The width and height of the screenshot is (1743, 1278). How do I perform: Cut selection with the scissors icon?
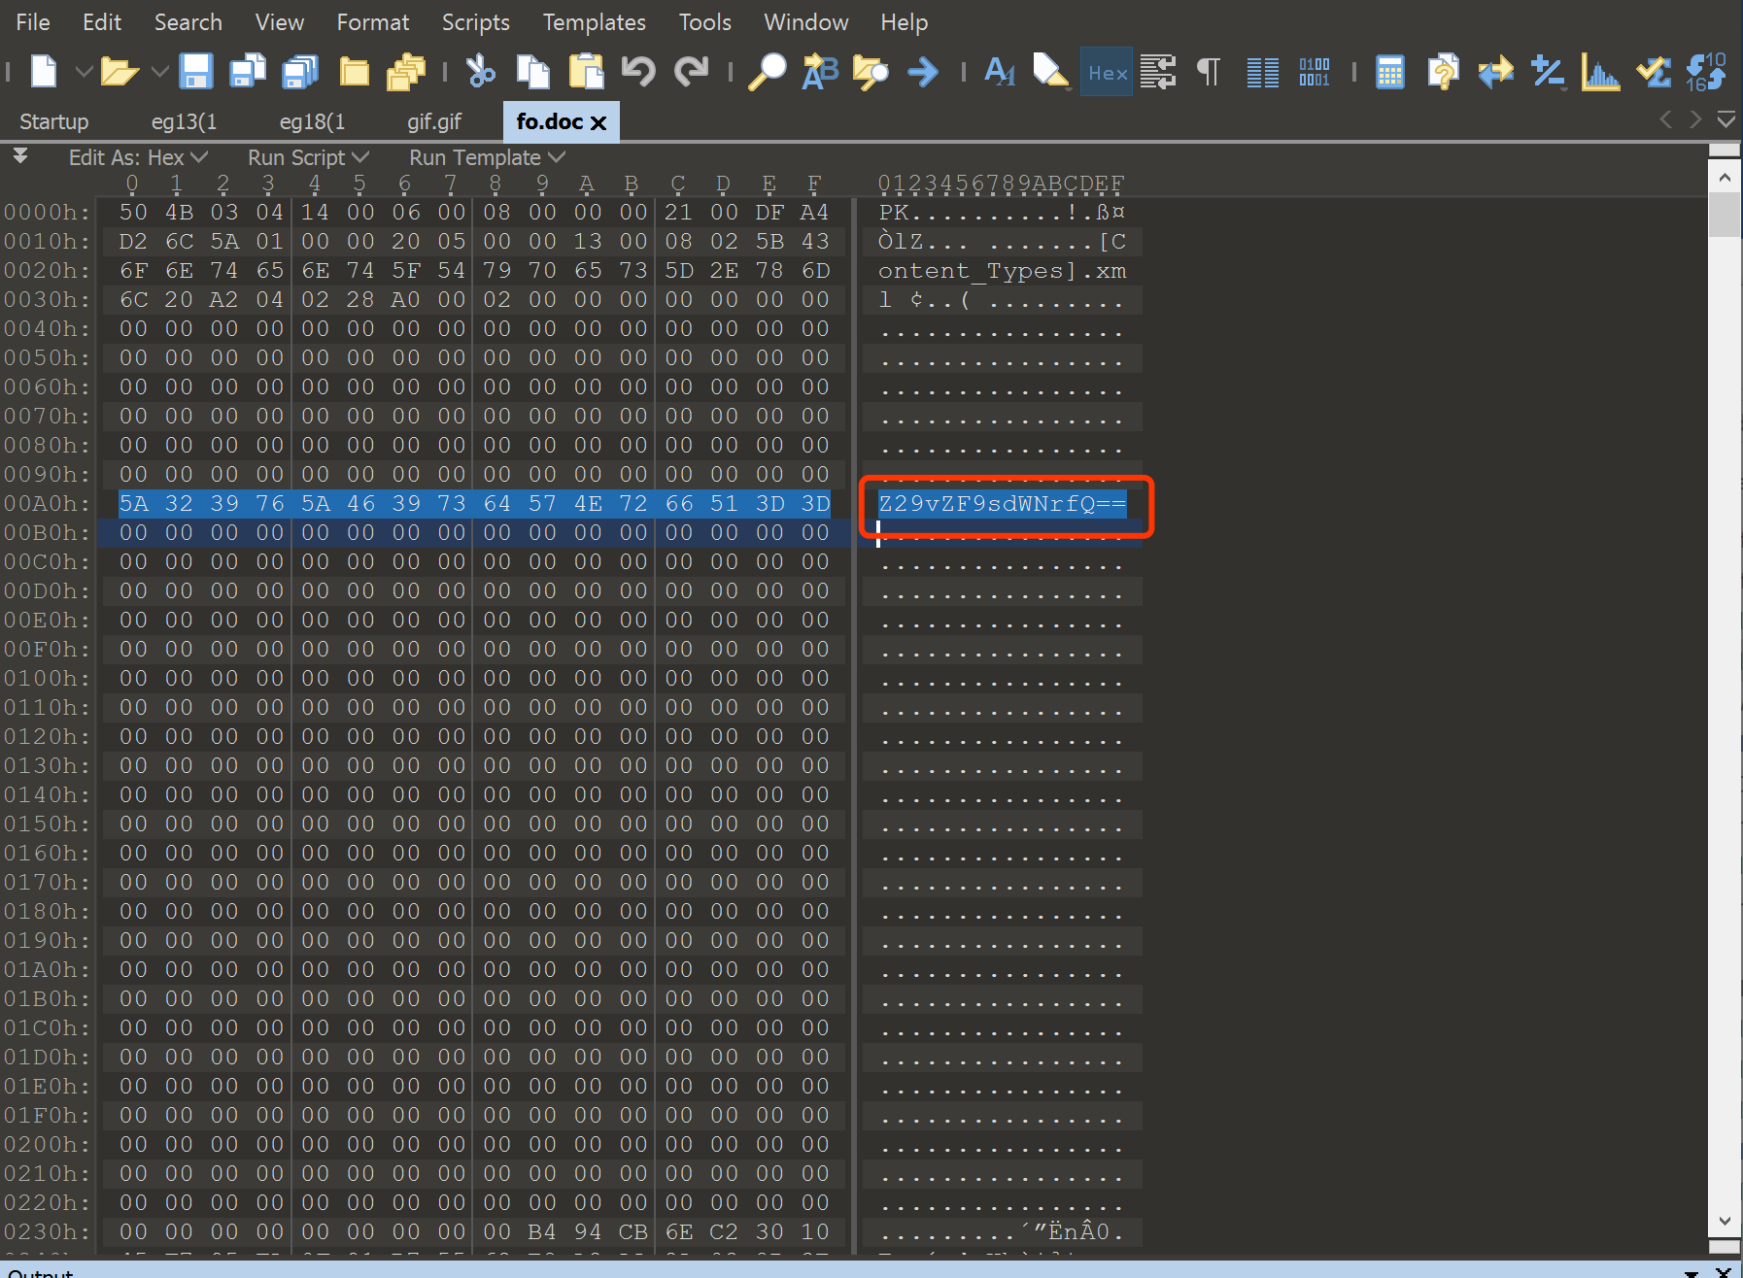[x=481, y=72]
